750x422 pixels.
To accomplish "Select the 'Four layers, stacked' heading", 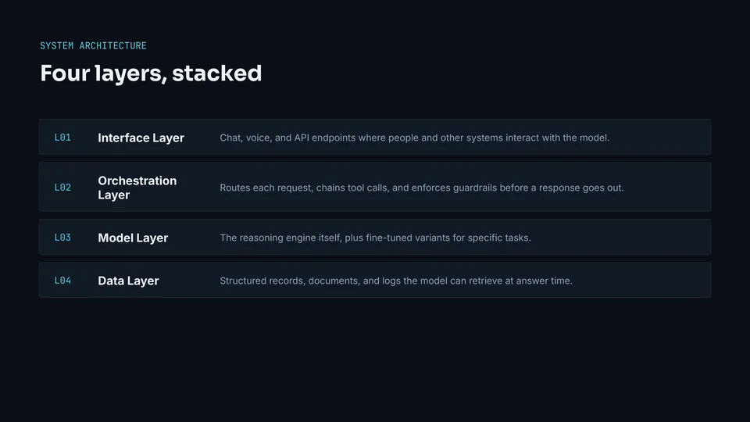I will [151, 73].
